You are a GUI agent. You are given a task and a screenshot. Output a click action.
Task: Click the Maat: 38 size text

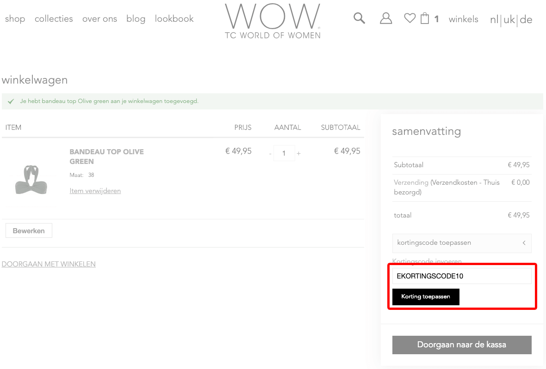click(82, 175)
